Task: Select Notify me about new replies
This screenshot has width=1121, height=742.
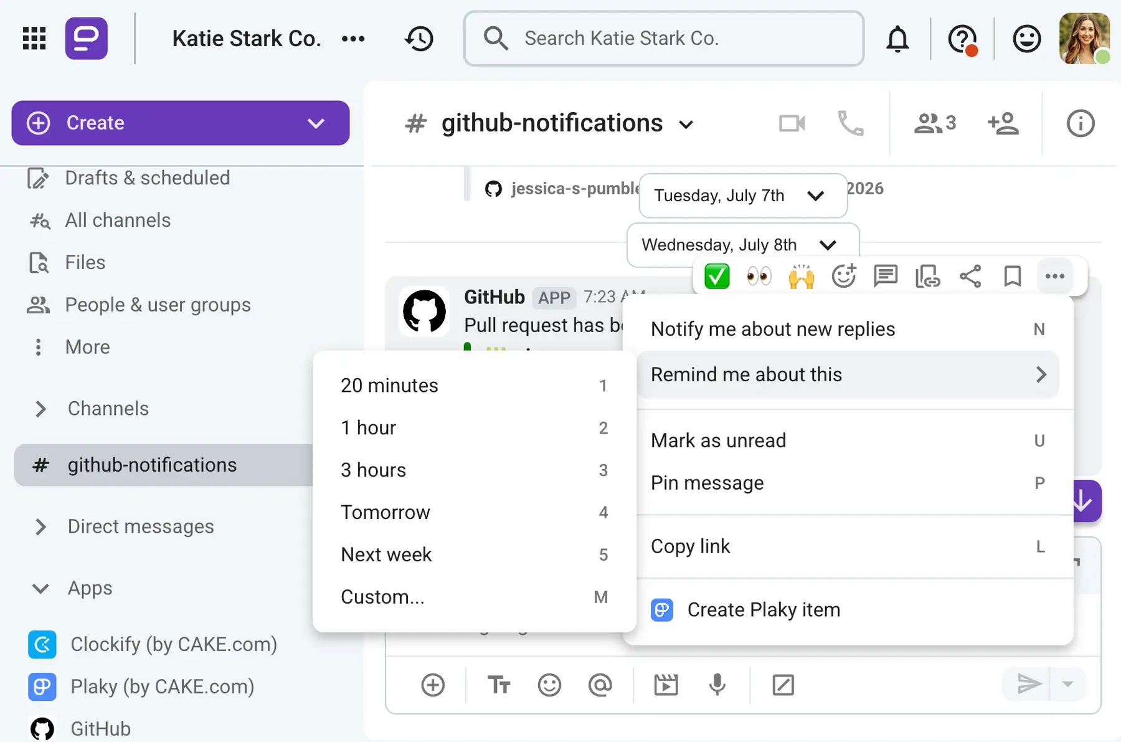Action: pyautogui.click(x=848, y=329)
